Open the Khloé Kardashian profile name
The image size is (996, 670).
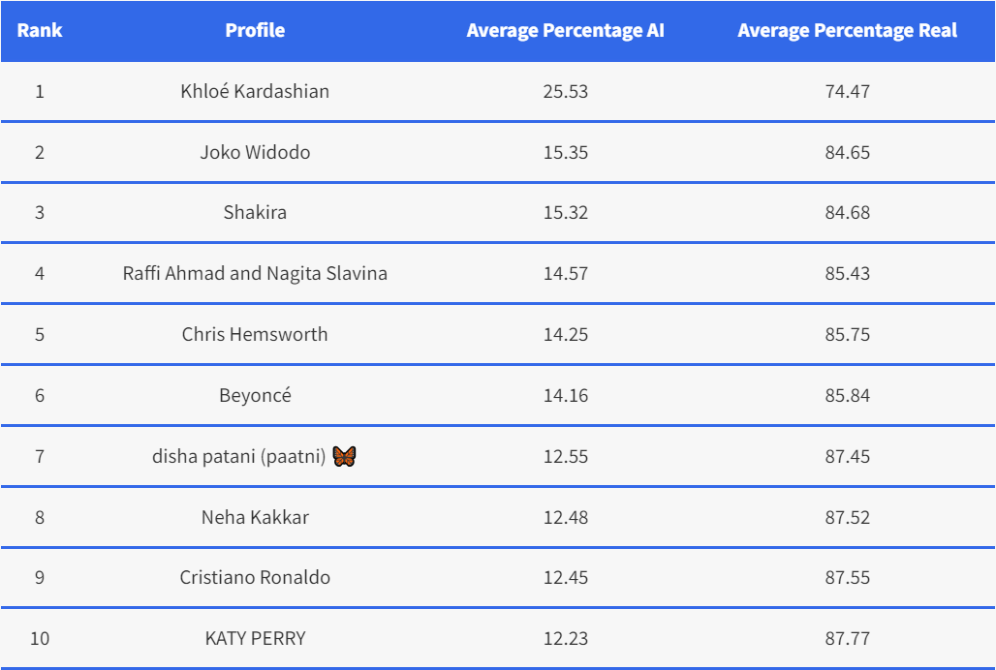point(255,91)
